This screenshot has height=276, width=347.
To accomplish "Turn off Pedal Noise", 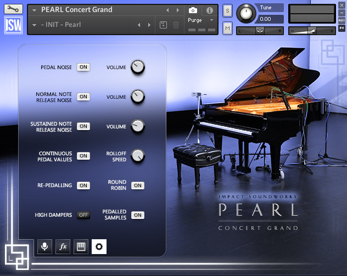I will (x=83, y=67).
